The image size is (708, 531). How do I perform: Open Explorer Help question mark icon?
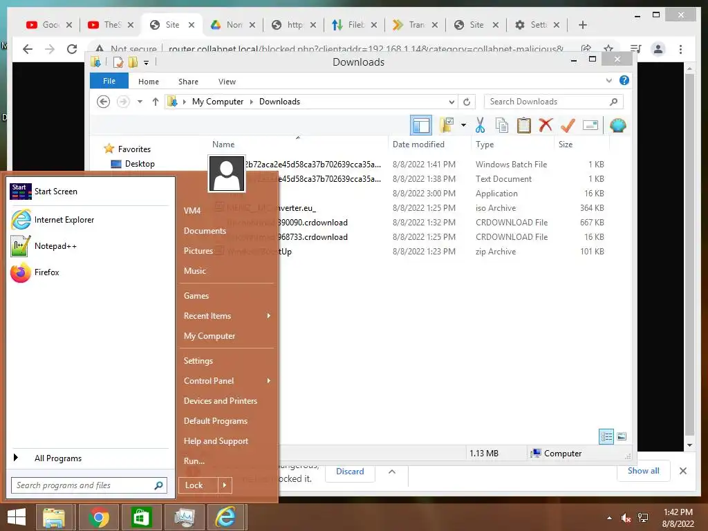(x=624, y=80)
